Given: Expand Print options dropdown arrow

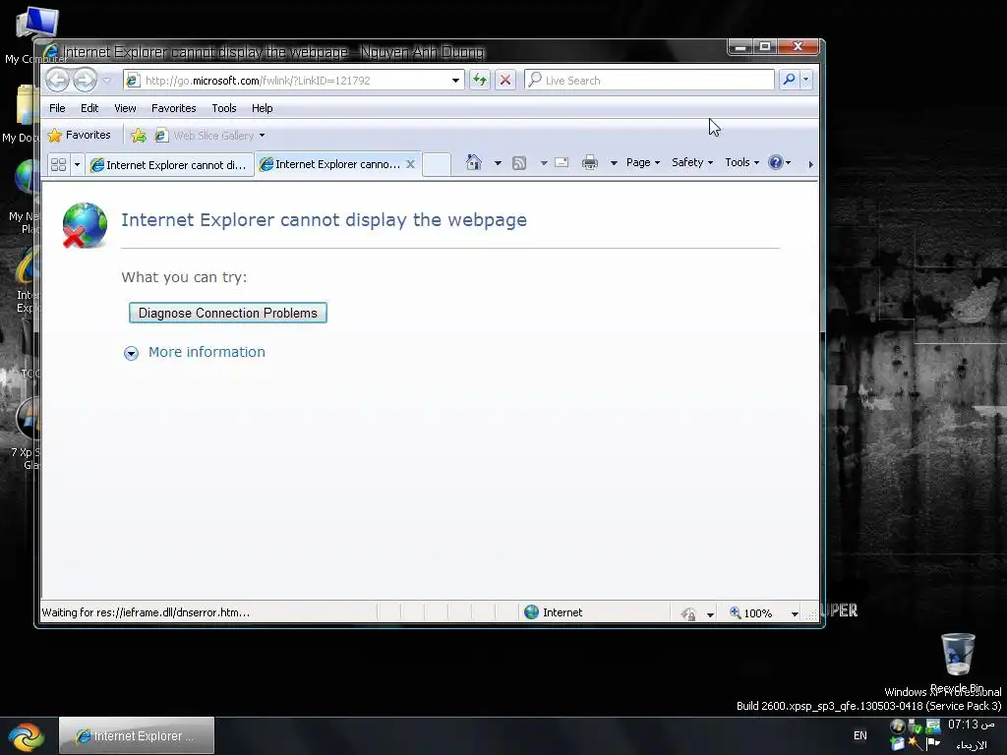Looking at the screenshot, I should 614,163.
